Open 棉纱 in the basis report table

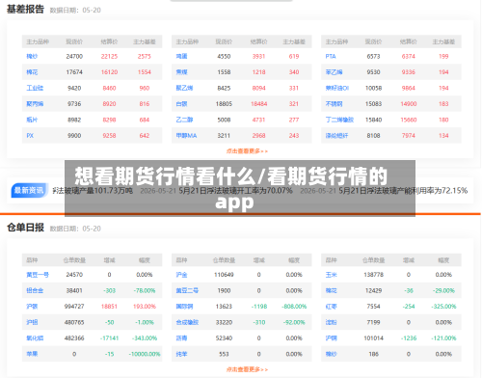(32, 56)
